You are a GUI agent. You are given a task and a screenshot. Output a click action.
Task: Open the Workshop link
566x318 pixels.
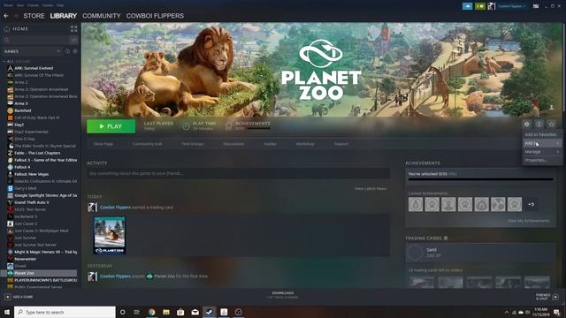click(x=305, y=144)
